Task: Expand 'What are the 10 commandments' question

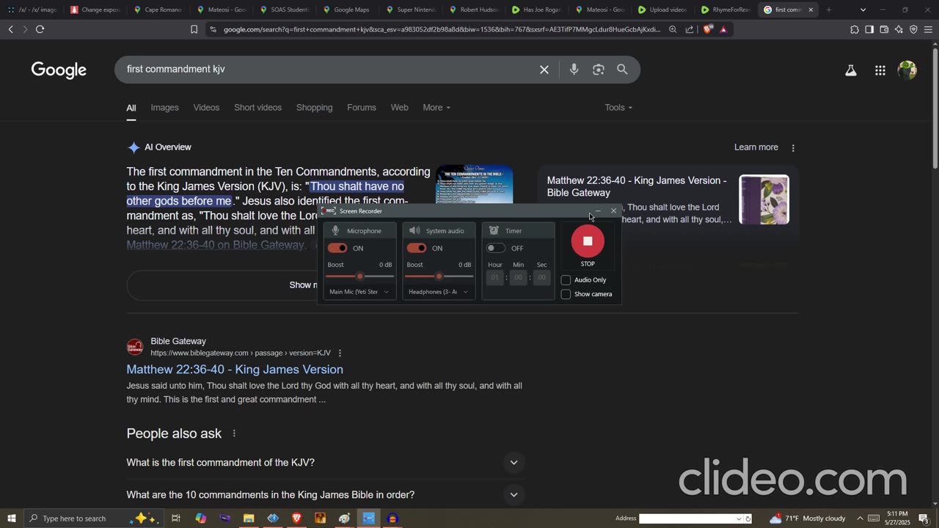Action: [x=326, y=495]
